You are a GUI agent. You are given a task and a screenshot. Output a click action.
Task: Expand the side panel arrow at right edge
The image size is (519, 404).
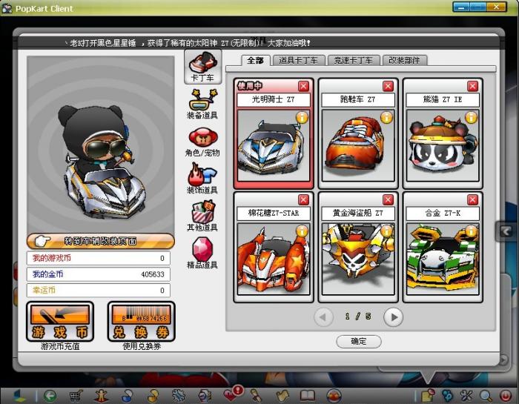506,231
